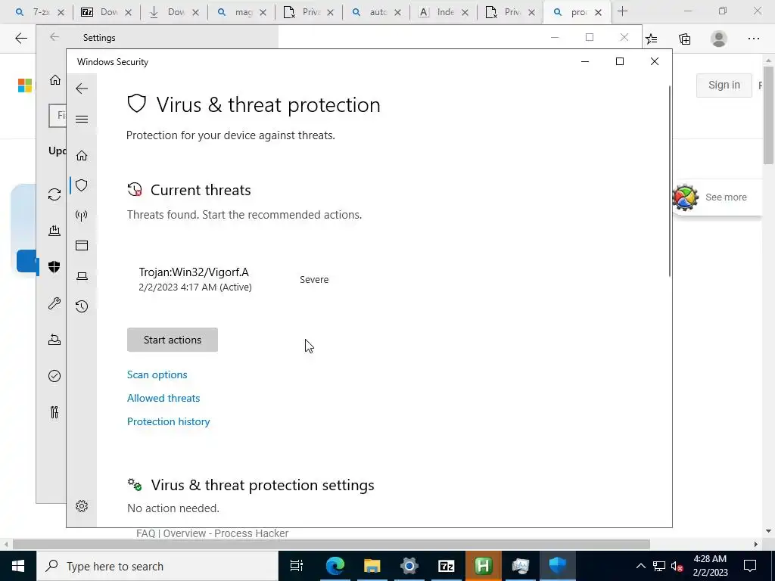
Task: Open Windows Security Home page icon
Action: point(82,156)
